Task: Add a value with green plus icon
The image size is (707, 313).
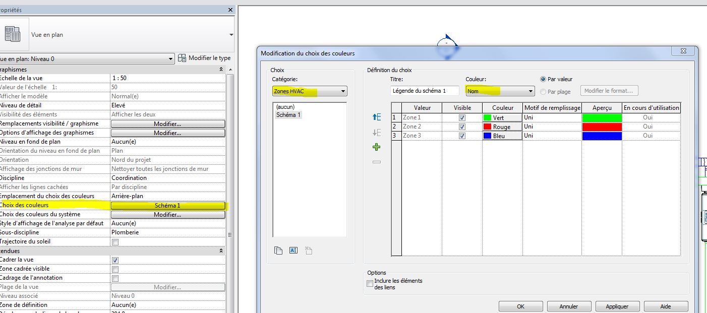Action: pyautogui.click(x=376, y=147)
